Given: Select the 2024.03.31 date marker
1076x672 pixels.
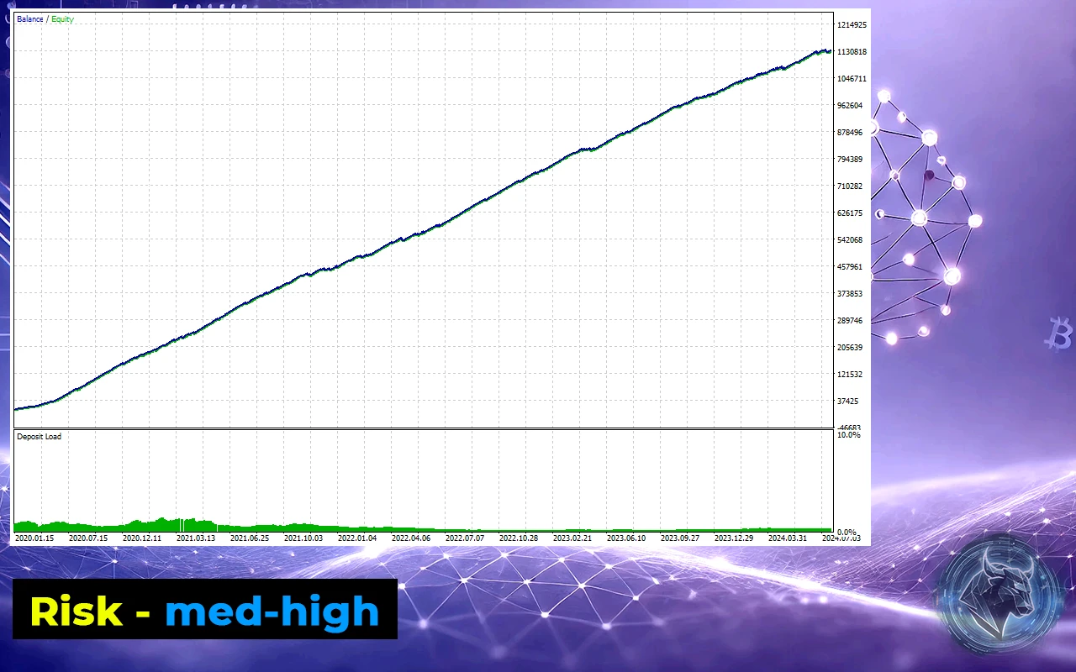Looking at the screenshot, I should (x=788, y=538).
